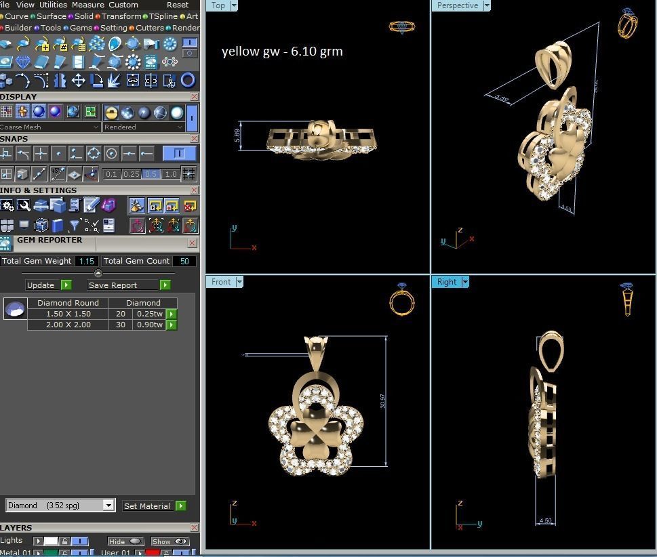Viewport: 657px width, 557px height.
Task: Open the Diamond material dropdown
Action: (60, 506)
